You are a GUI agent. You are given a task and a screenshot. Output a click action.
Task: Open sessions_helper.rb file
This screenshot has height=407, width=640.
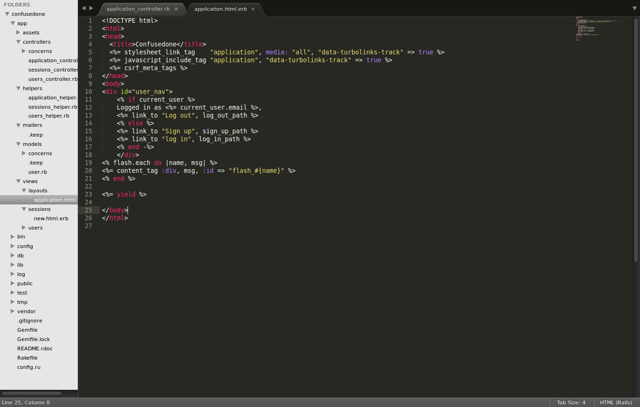tap(53, 107)
